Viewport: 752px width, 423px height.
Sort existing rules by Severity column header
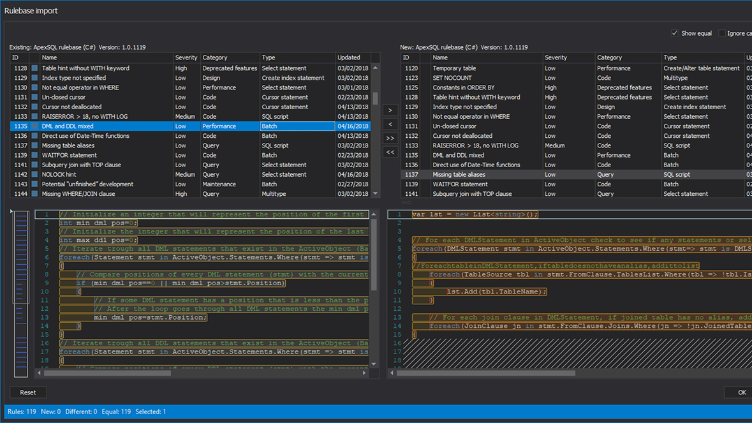(x=186, y=57)
